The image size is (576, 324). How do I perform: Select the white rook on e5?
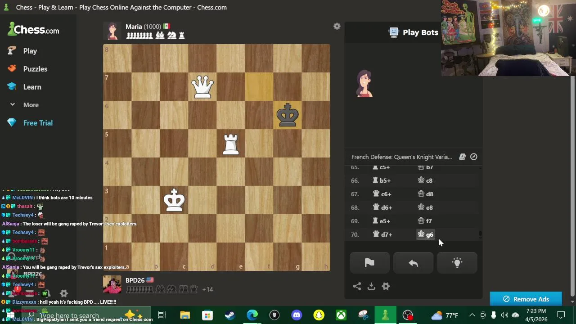point(231,143)
